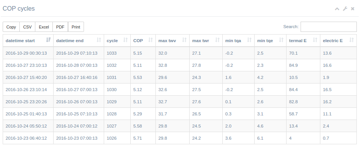Copy table data to clipboard
The width and height of the screenshot is (361, 145).
(x=11, y=27)
